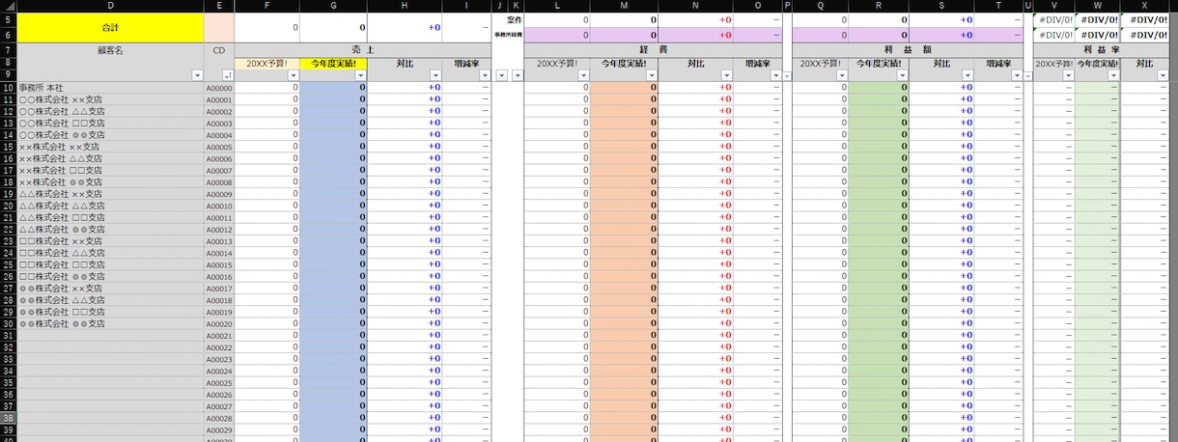This screenshot has width=1178, height=442.
Task: Select the CD cell A00007
Action: tap(219, 170)
